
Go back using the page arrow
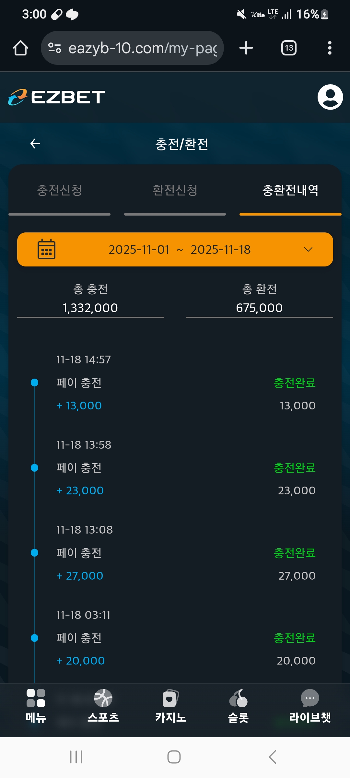(x=35, y=144)
